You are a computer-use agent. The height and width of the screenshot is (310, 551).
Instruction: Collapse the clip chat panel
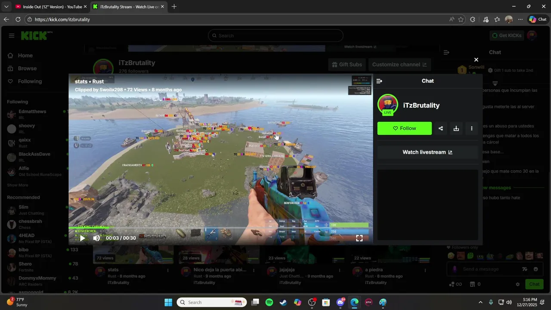coord(379,81)
